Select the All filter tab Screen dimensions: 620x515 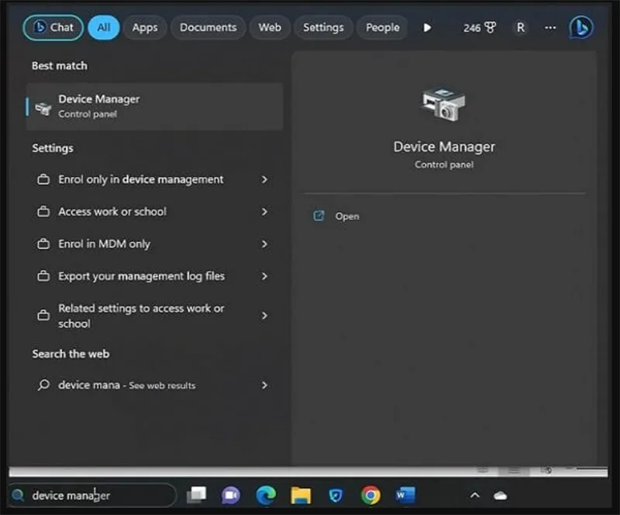point(104,27)
